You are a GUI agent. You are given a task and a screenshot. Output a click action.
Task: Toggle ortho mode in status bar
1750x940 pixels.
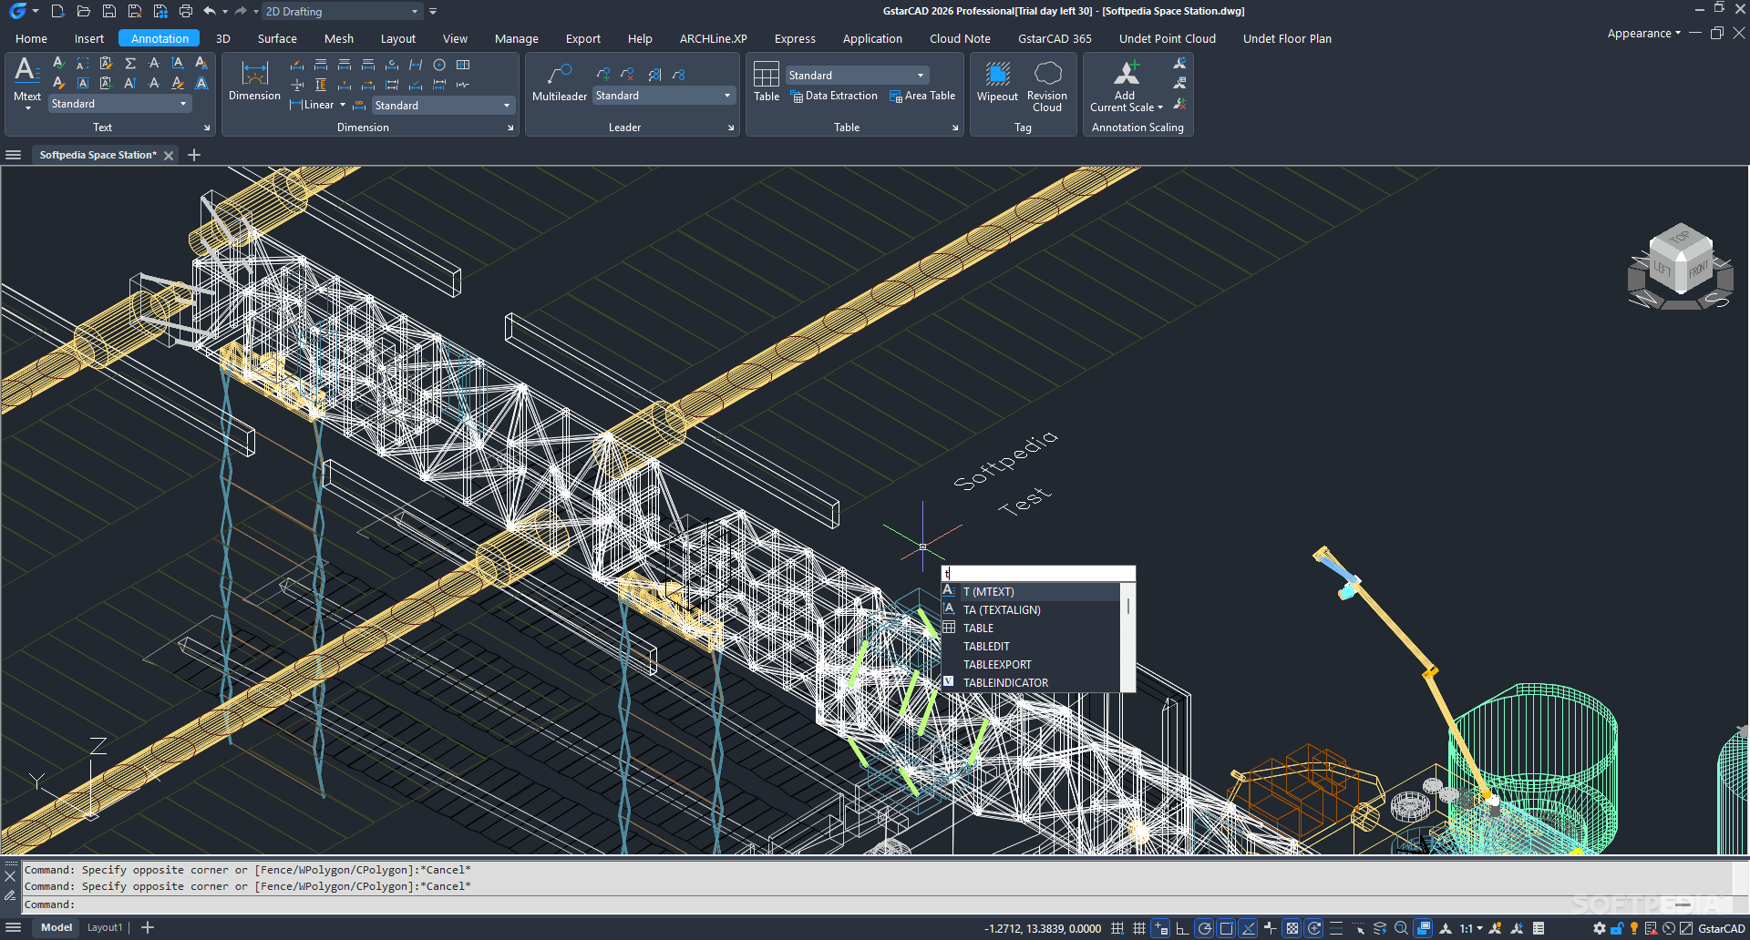pyautogui.click(x=1182, y=928)
